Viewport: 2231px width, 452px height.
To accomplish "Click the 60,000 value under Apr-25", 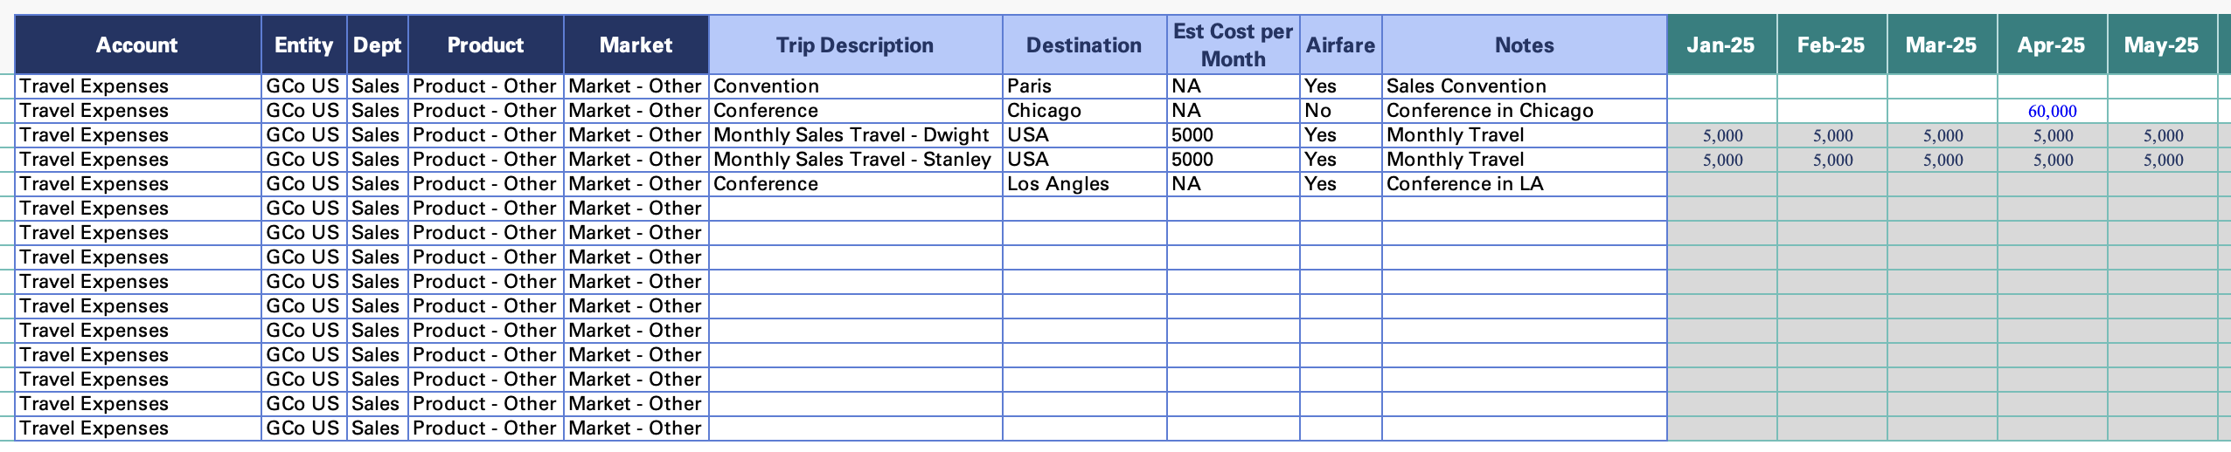I will (x=2052, y=111).
